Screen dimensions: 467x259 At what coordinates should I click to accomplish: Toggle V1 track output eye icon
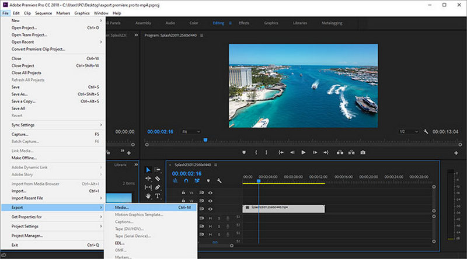pos(210,209)
